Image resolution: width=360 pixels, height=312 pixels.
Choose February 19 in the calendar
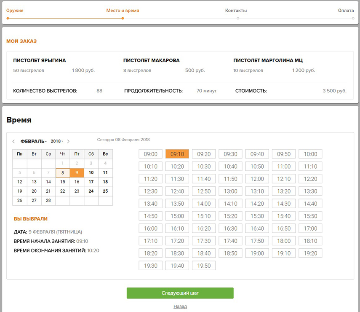point(20,191)
